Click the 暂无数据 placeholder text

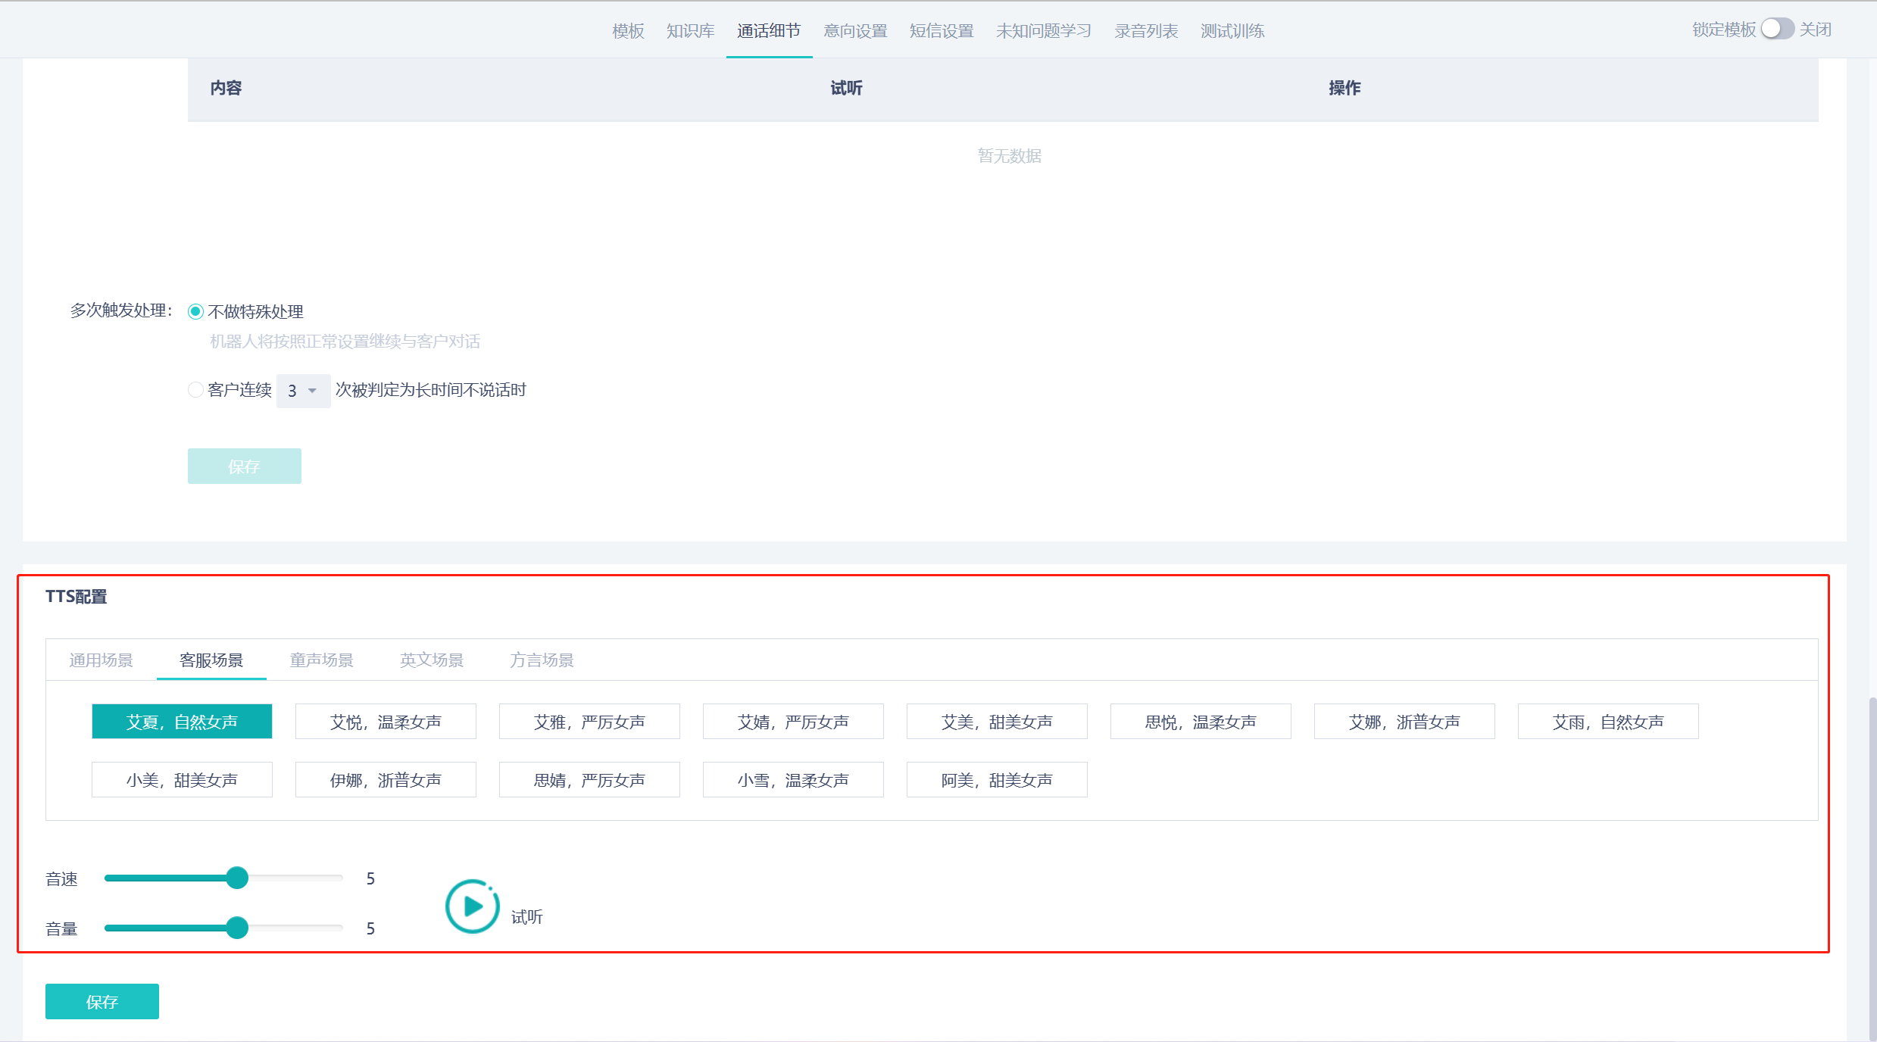click(1009, 156)
